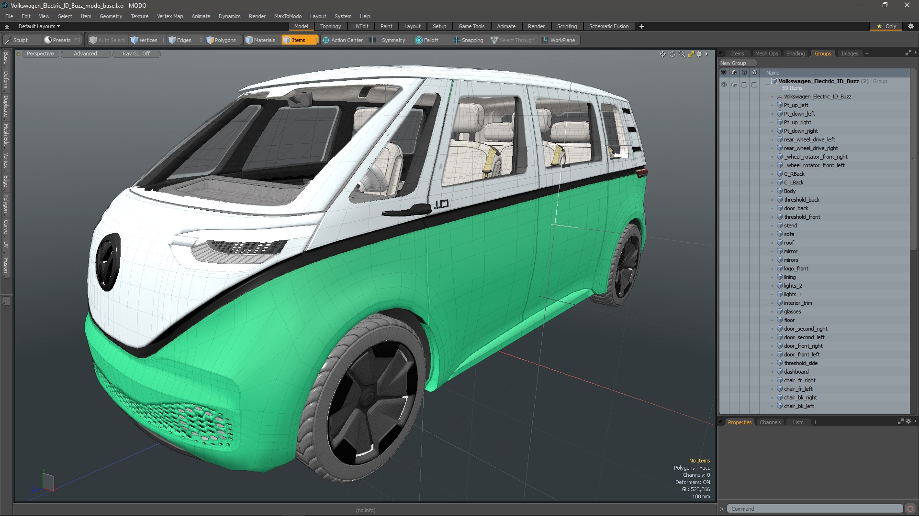Click the visibility eye column header
The width and height of the screenshot is (919, 516).
(724, 73)
